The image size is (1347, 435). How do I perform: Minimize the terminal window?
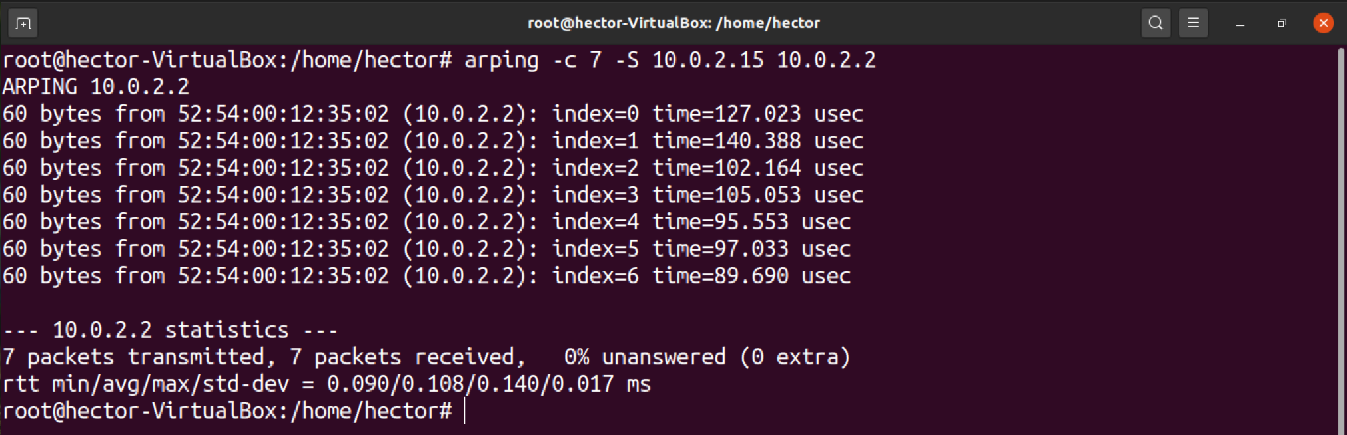(x=1240, y=24)
